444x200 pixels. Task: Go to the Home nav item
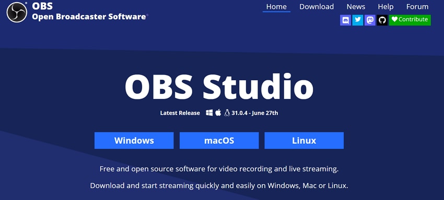point(276,7)
